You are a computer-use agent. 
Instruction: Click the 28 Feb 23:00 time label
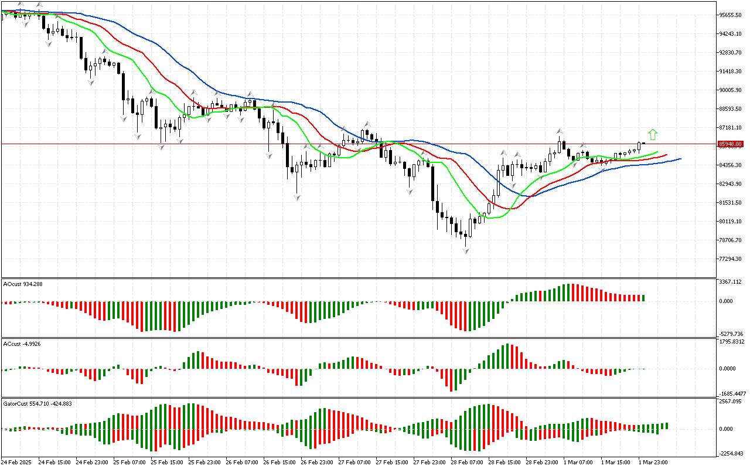[541, 463]
